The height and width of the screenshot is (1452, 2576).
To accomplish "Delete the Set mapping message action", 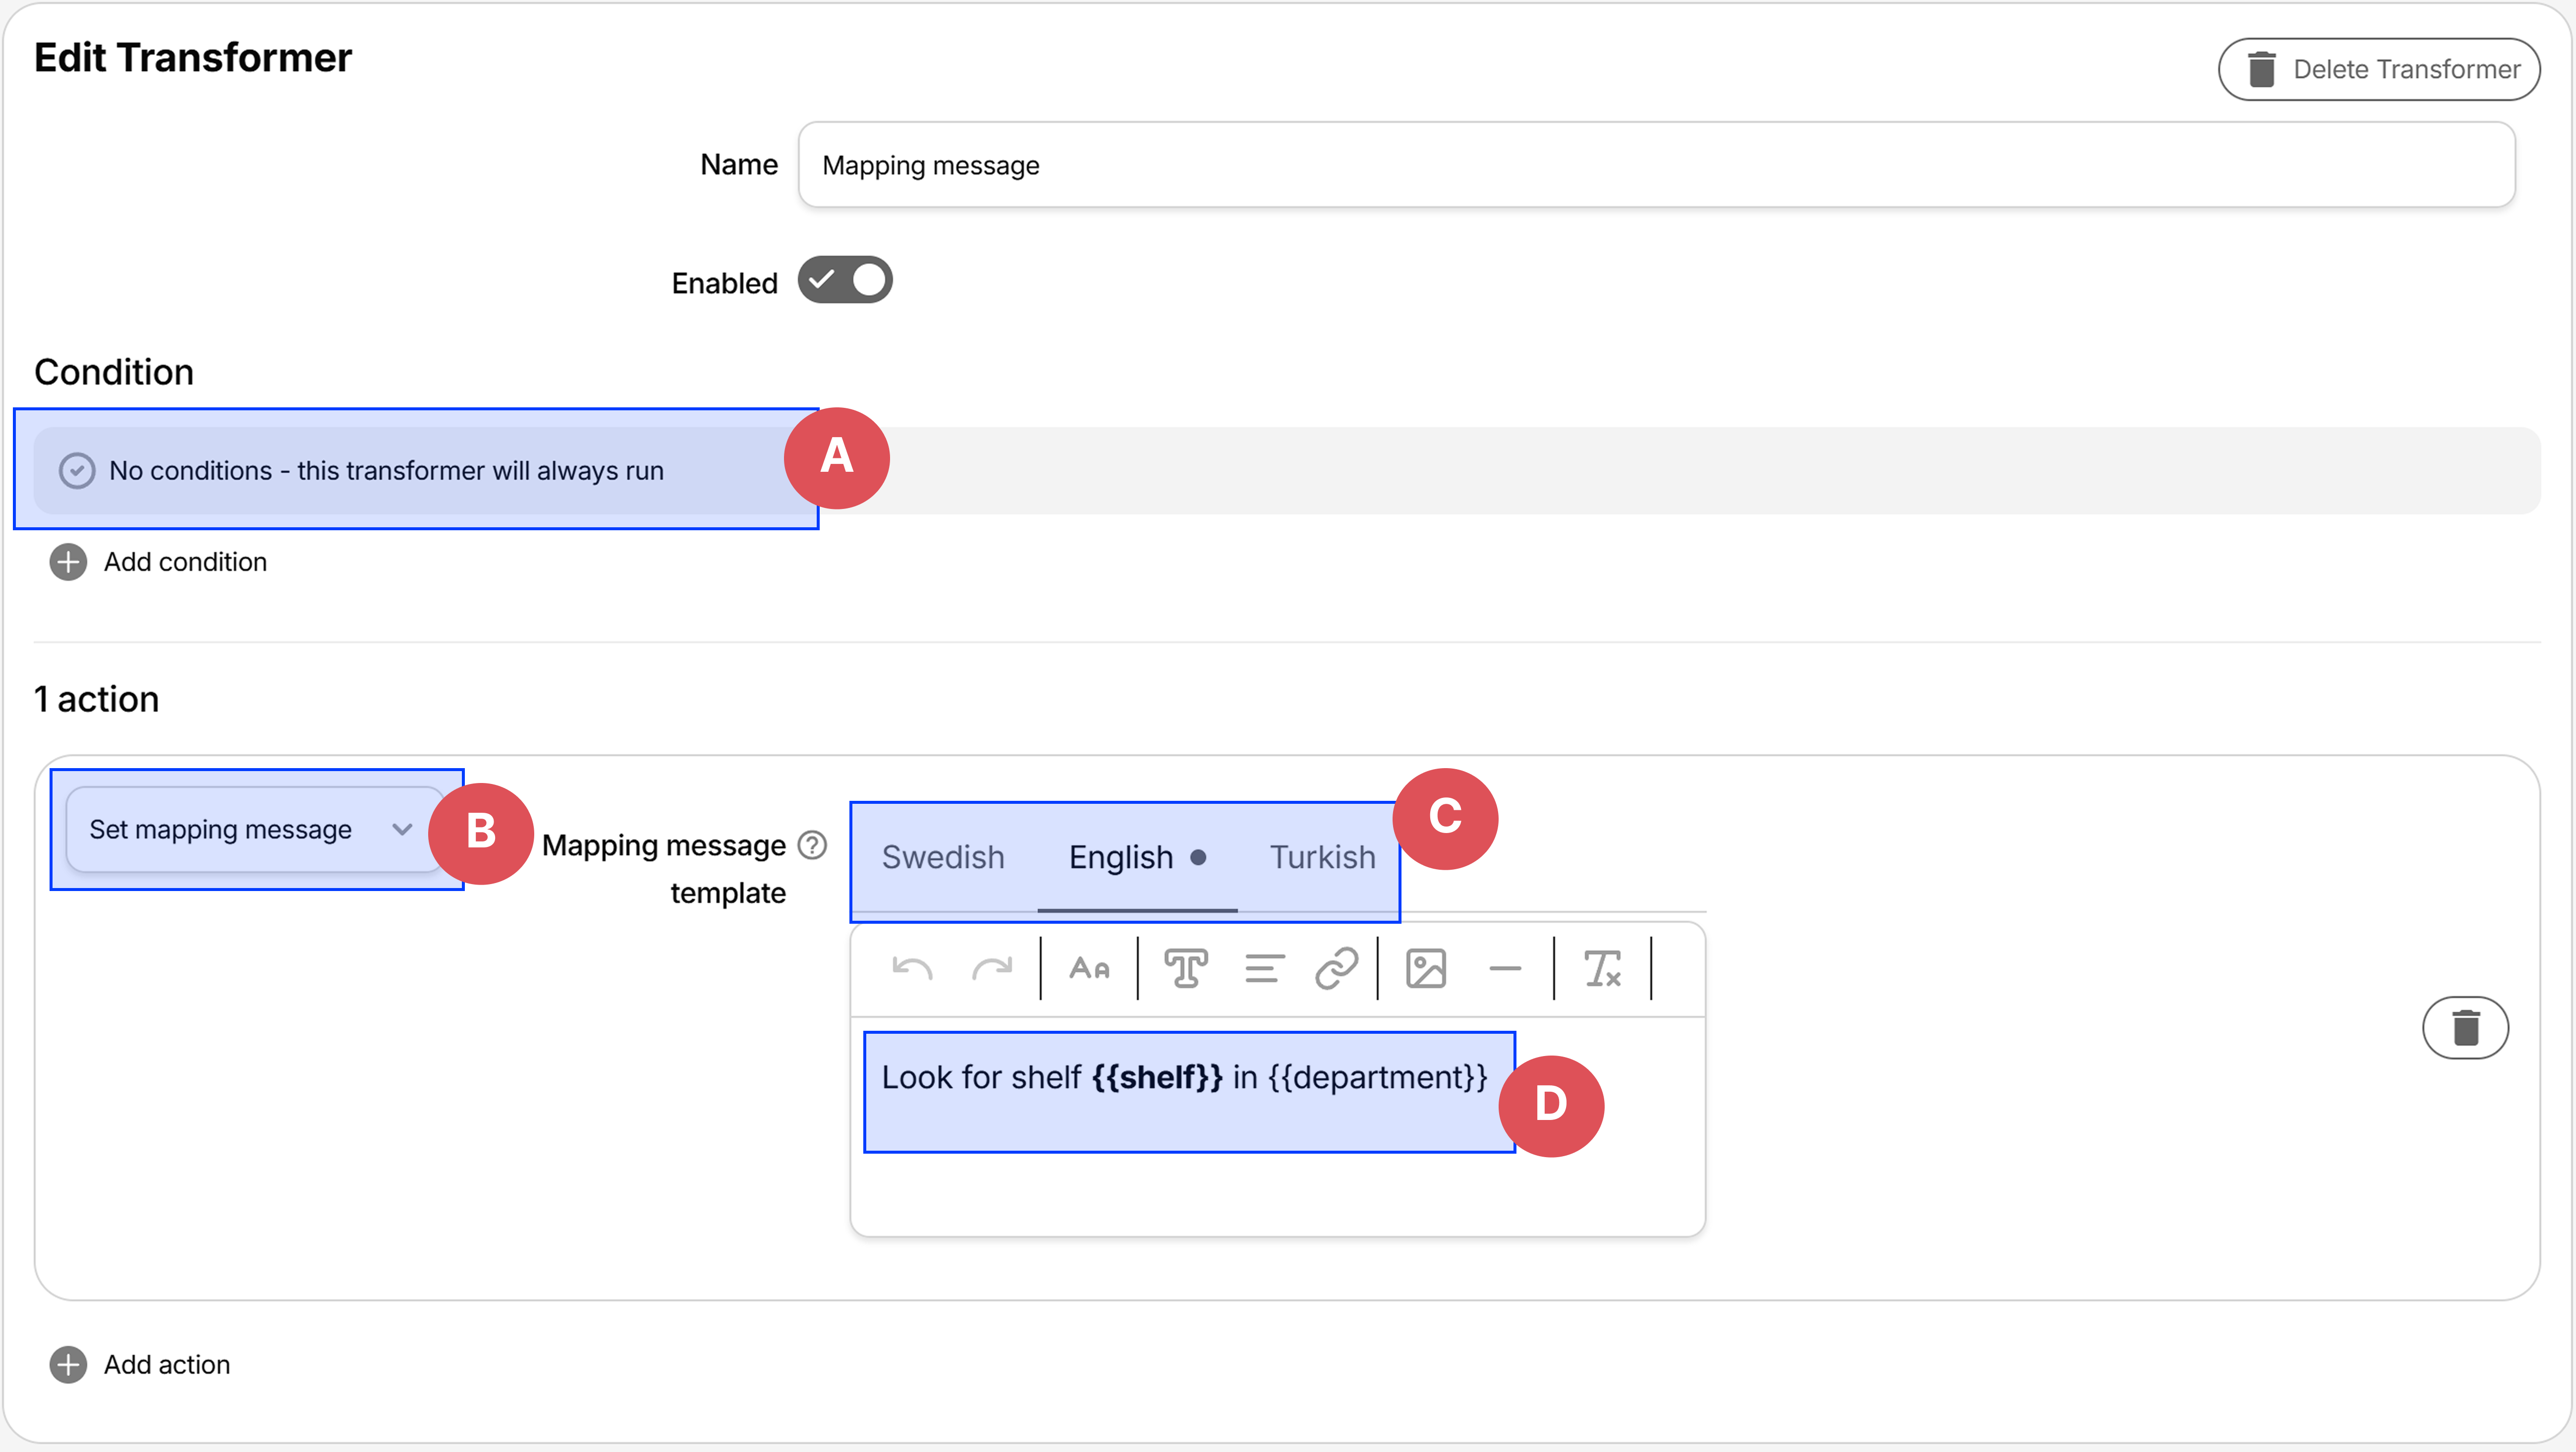I will [2466, 1027].
